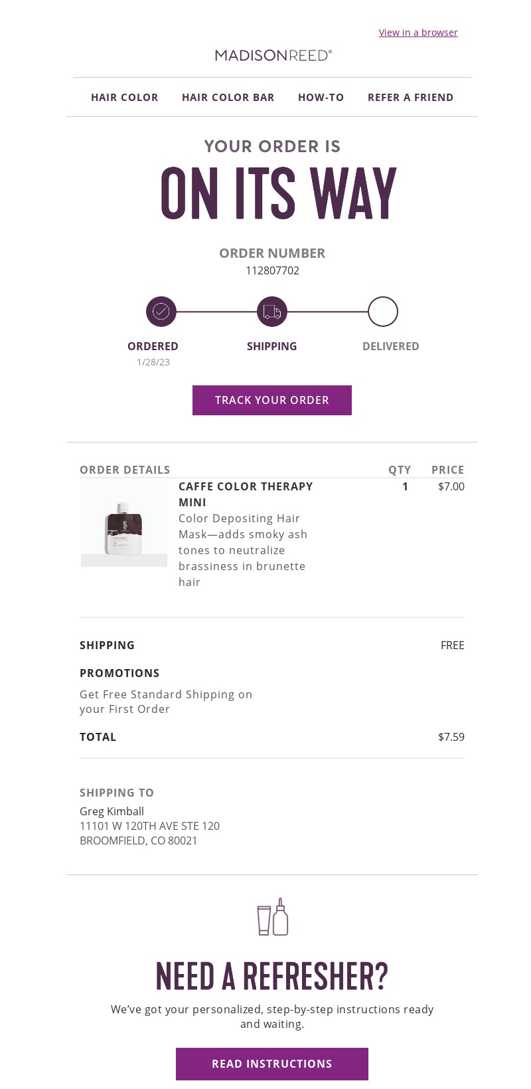Click the Ordered checkmark circle icon
The image size is (531, 1089).
161,311
